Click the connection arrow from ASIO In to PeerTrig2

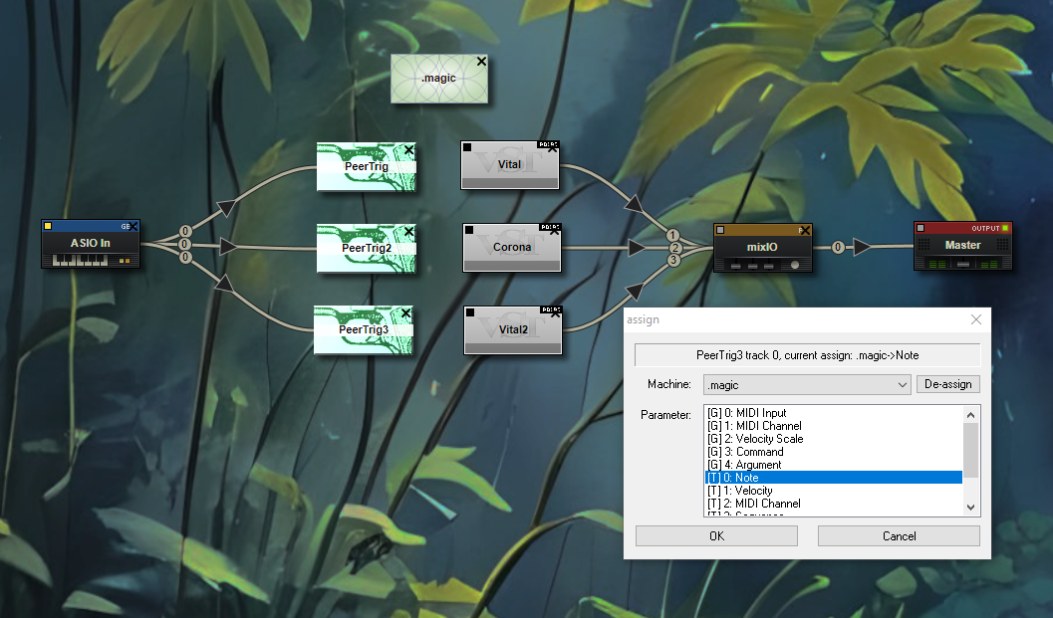(x=228, y=246)
